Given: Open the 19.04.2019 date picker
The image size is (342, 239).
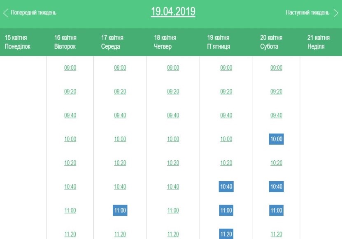Looking at the screenshot, I should [x=173, y=12].
